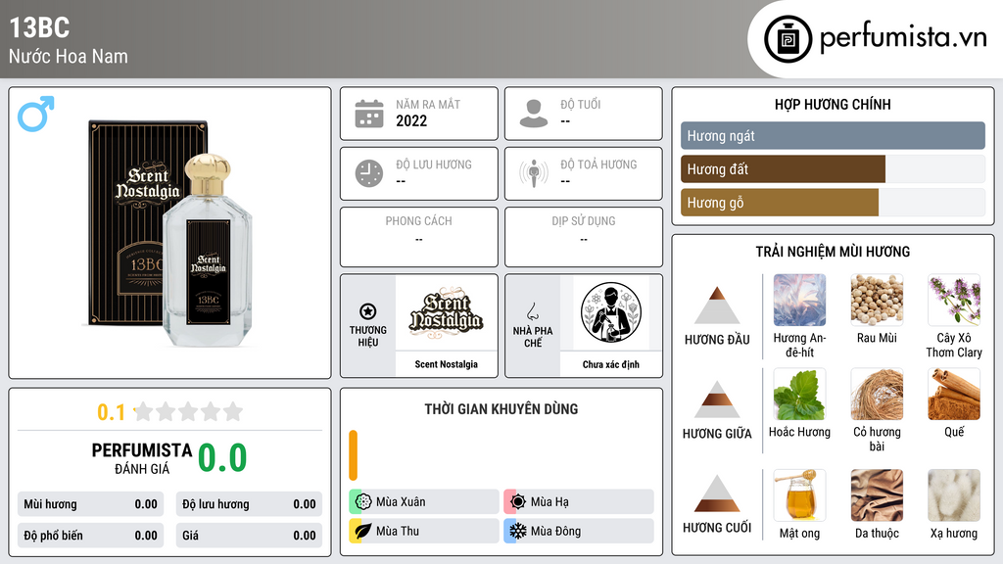1003x564 pixels.
Task: Click the Hương Đầu pyramid icon
Action: [x=717, y=305]
